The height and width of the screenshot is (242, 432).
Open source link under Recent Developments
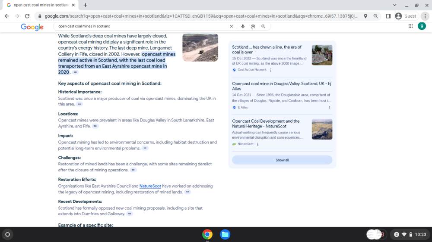point(130,214)
